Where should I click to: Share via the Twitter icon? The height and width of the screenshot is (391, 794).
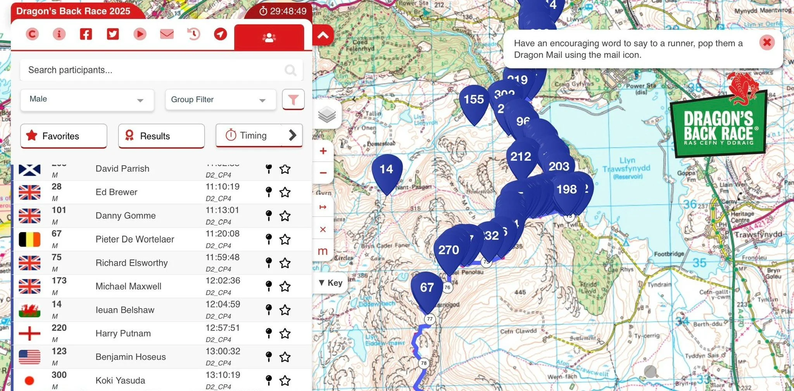(x=113, y=34)
